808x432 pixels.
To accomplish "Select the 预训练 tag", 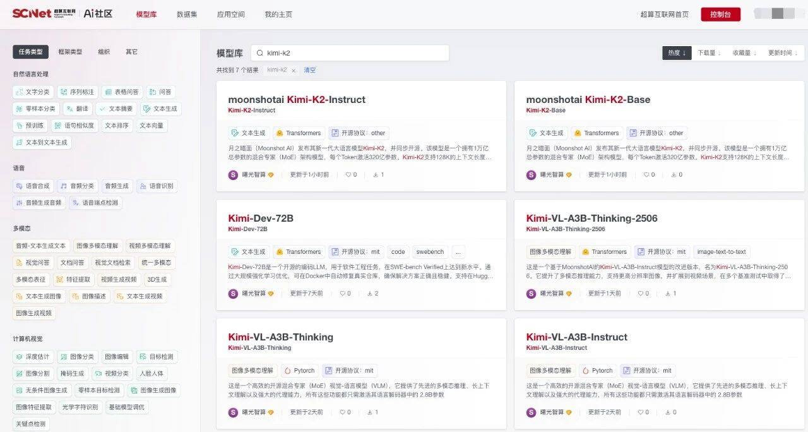I will click(x=30, y=126).
